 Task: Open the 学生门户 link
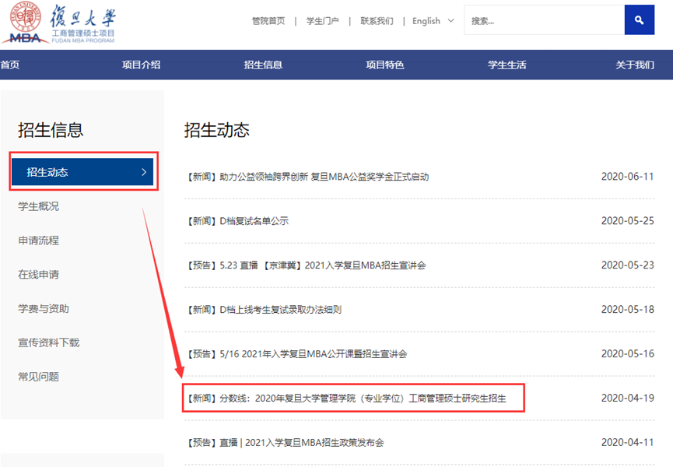(322, 21)
